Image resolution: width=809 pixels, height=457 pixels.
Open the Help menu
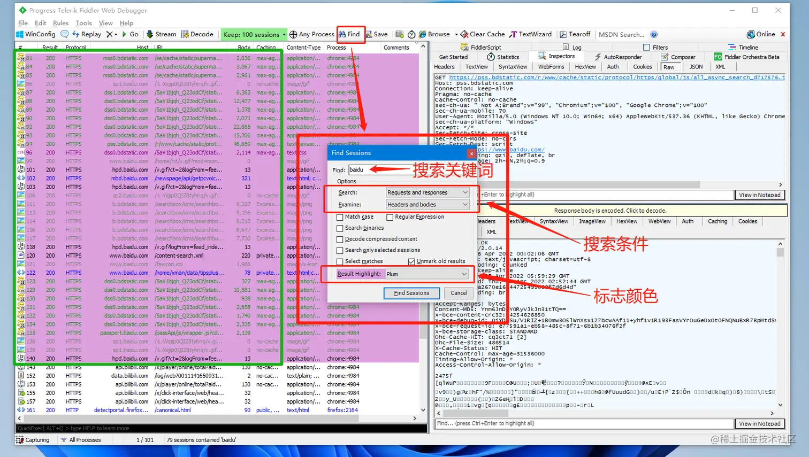point(126,23)
